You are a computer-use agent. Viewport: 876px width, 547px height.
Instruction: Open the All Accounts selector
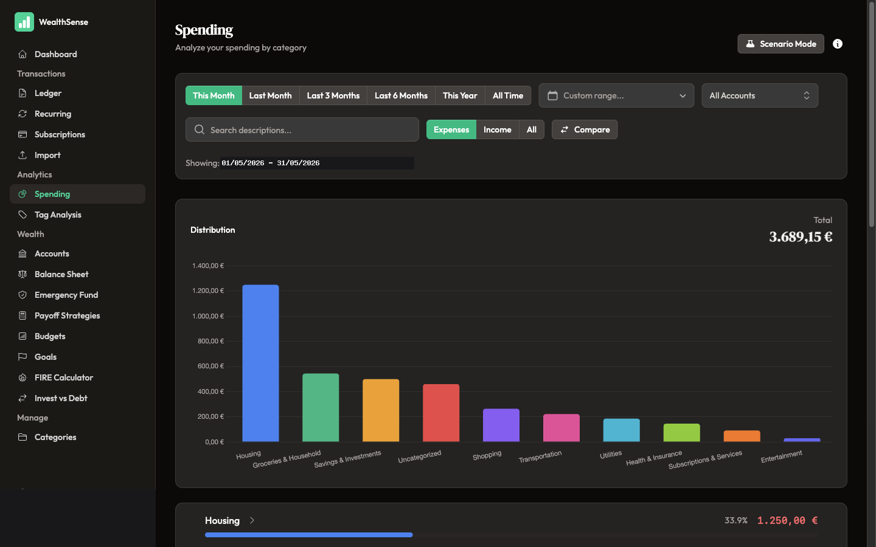click(760, 95)
